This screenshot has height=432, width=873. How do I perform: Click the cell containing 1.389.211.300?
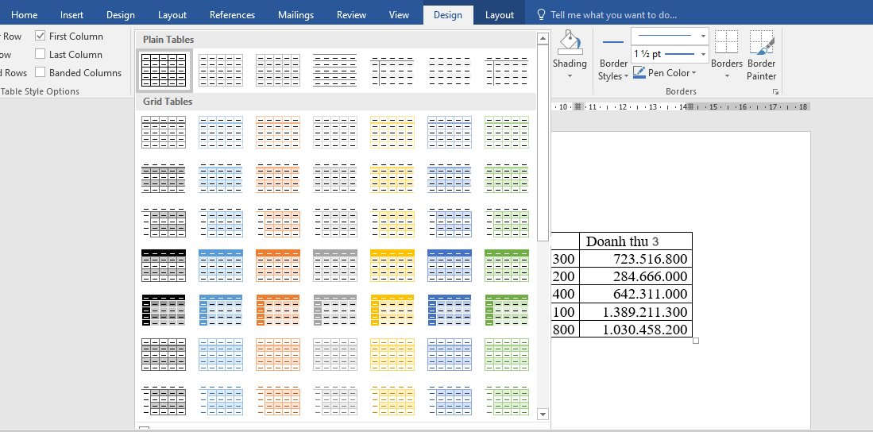[x=635, y=312]
